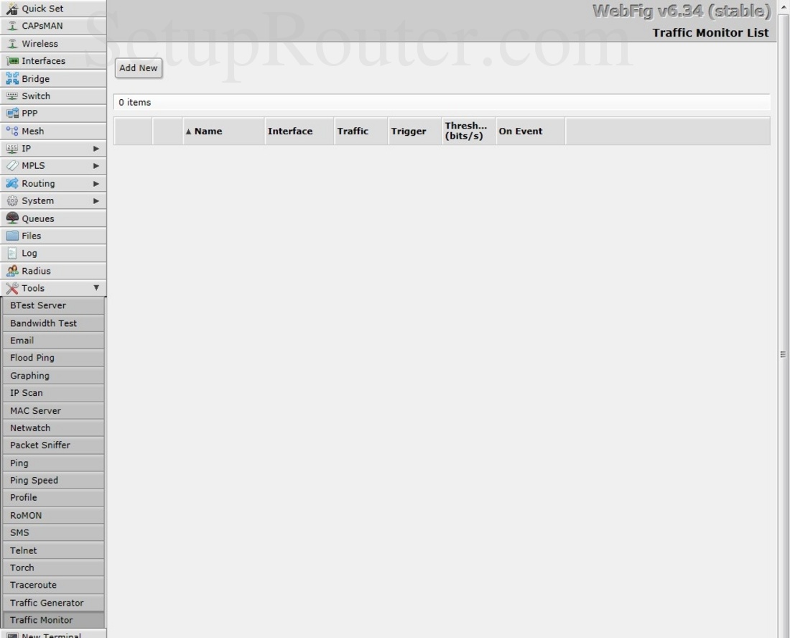Click the WebFig v6.34 (stable) title

(682, 11)
